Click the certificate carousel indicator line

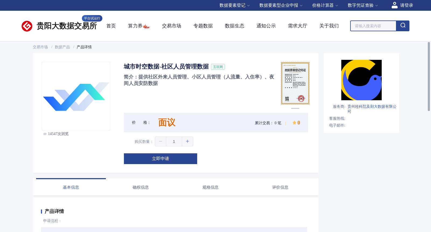pyautogui.click(x=295, y=108)
